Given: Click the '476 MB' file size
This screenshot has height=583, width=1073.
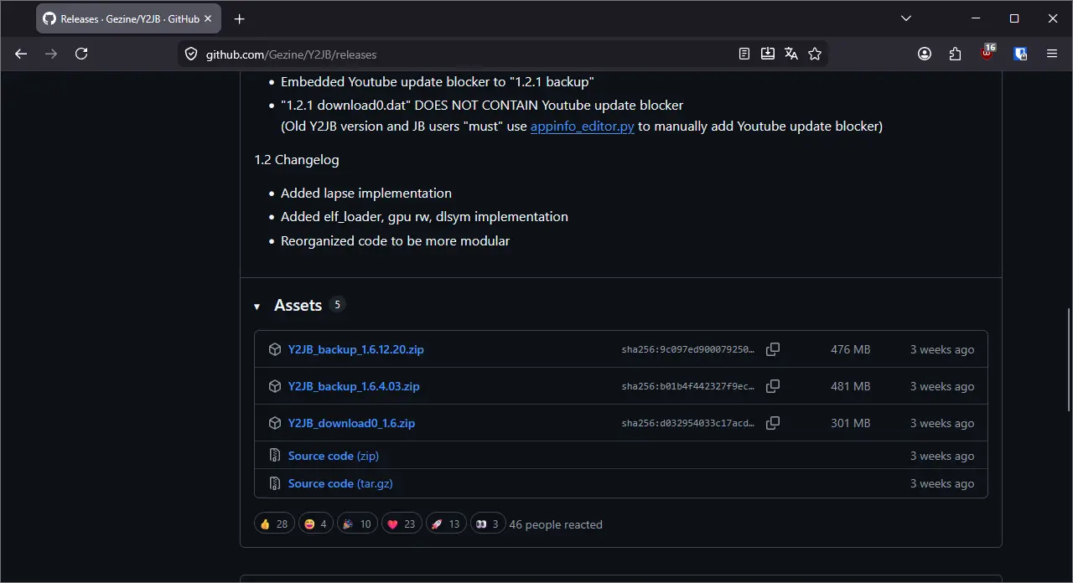Looking at the screenshot, I should click(851, 349).
